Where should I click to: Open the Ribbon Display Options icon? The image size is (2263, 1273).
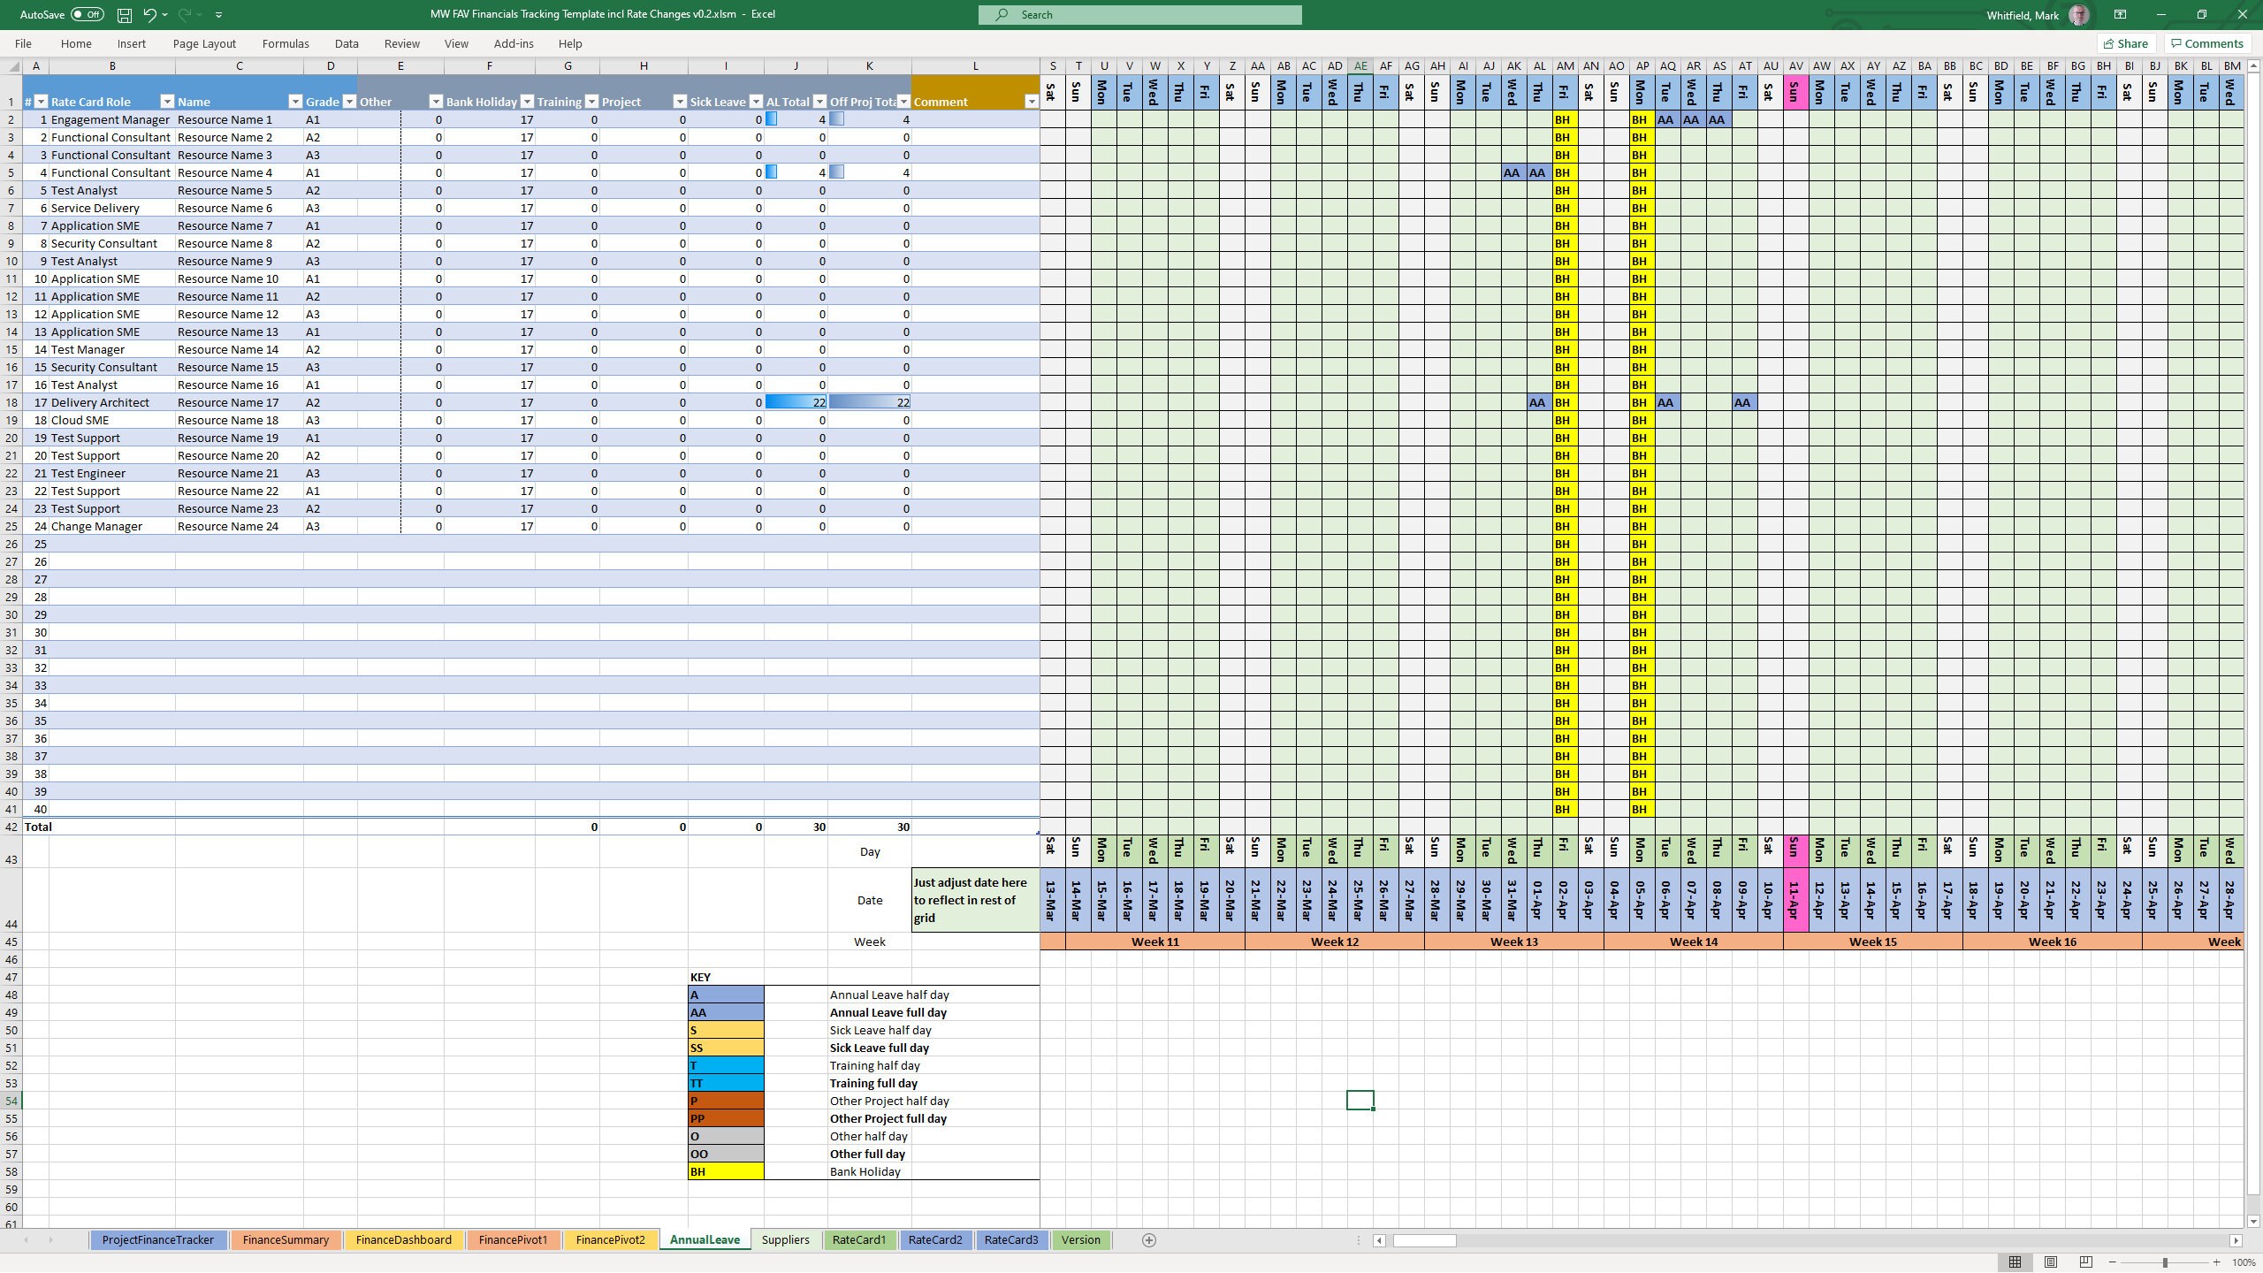[2120, 14]
